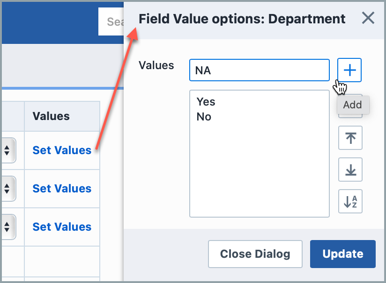Click inside the Values text input showing NA
The height and width of the screenshot is (283, 386).
point(259,70)
